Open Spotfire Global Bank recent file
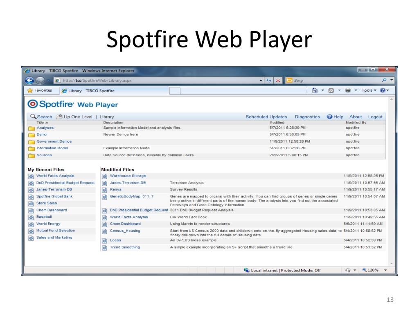This screenshot has width=419, height=314. tap(54, 196)
